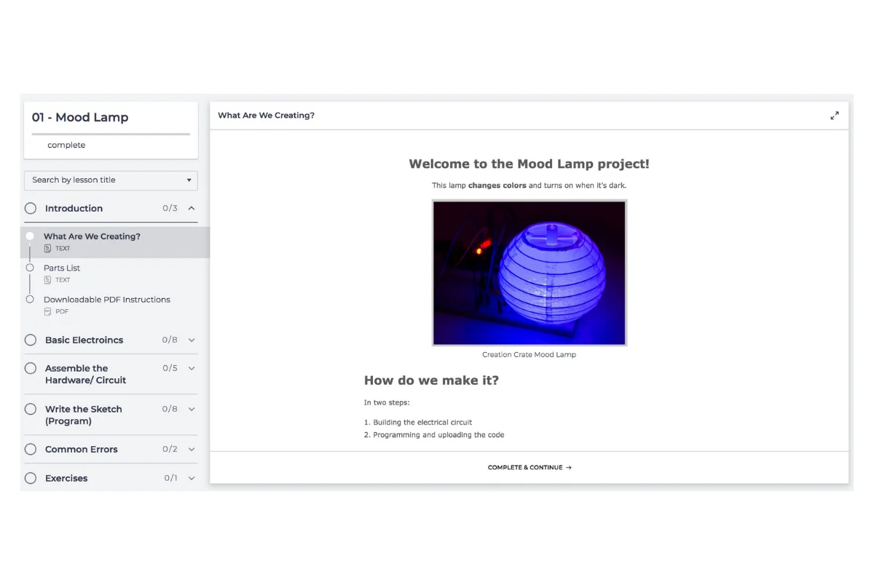Select the Basic Electroincs section title
This screenshot has width=874, height=582.
coord(84,340)
